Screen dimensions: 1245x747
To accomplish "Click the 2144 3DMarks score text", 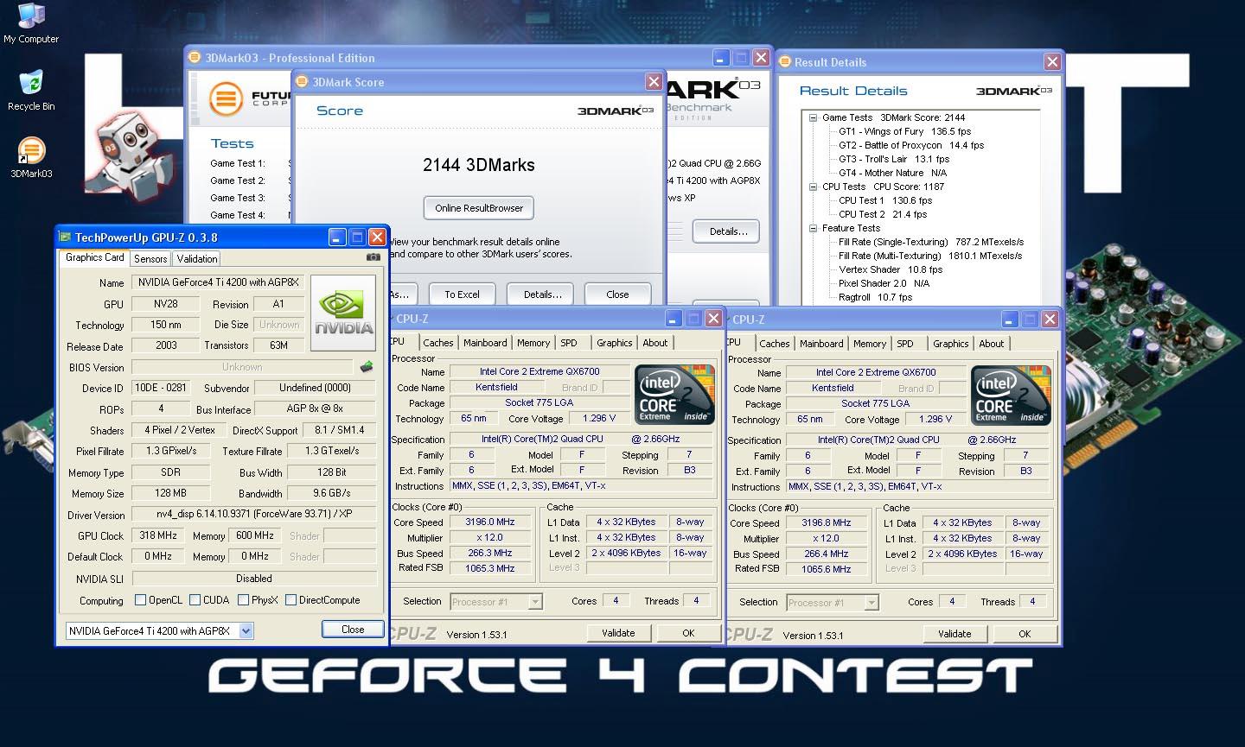I will [479, 165].
